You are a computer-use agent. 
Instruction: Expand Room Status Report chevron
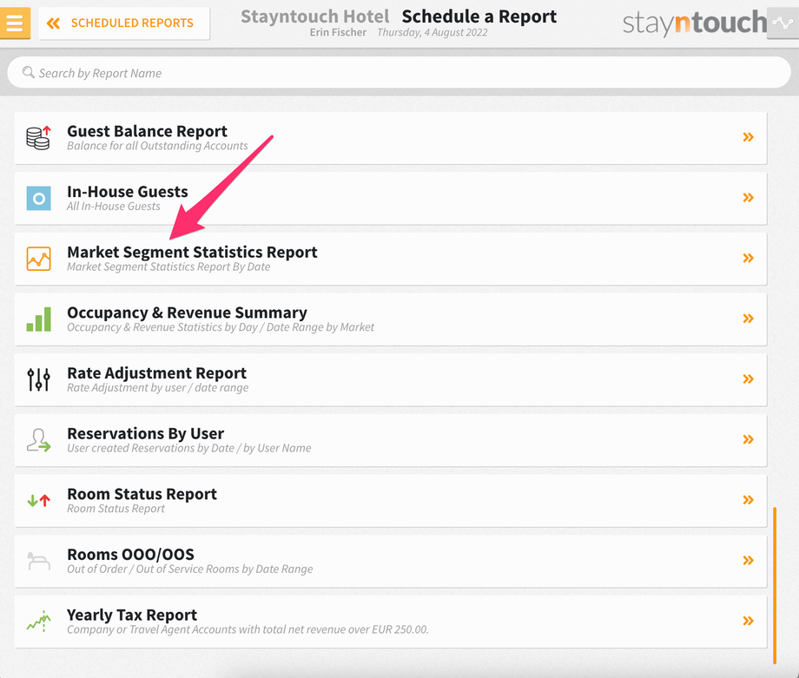[x=748, y=500]
